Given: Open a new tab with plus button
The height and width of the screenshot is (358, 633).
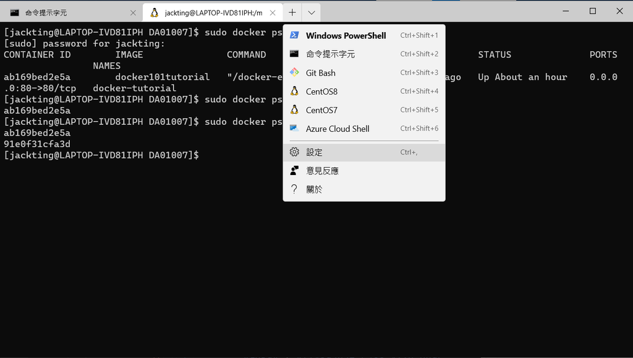Looking at the screenshot, I should tap(292, 12).
